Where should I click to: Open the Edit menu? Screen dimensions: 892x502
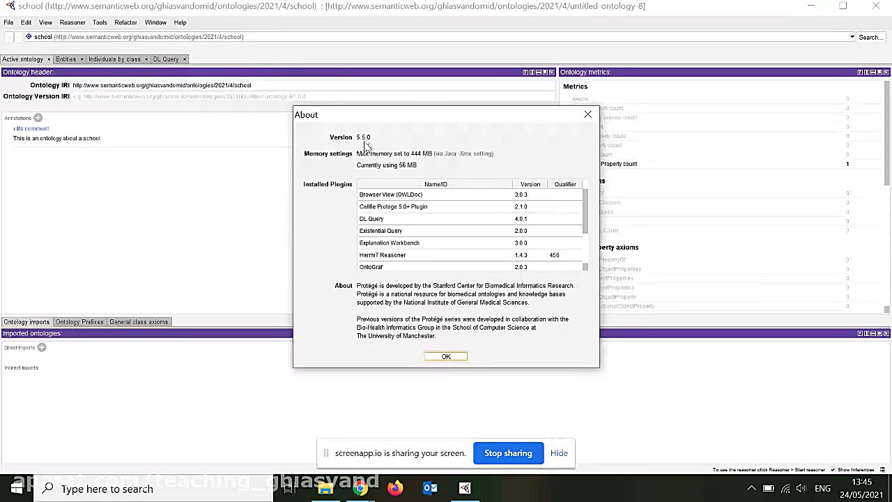(x=26, y=22)
